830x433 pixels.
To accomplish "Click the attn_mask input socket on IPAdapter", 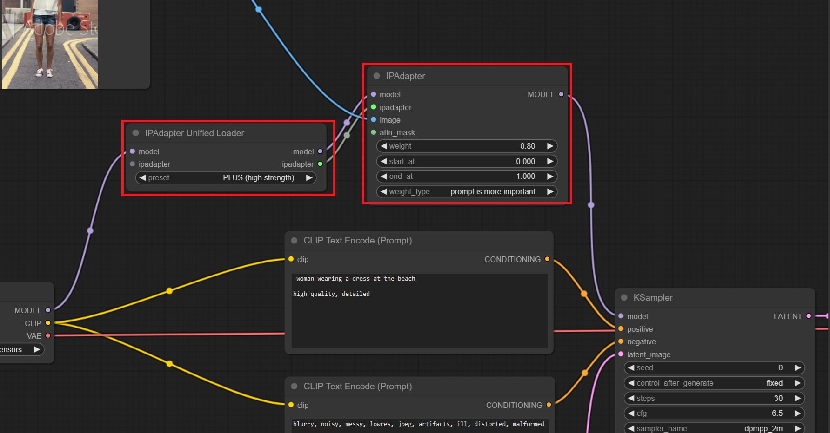I will click(373, 132).
